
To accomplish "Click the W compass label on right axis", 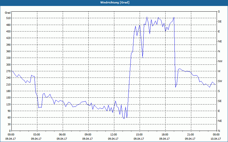I will click(x=219, y=71).
